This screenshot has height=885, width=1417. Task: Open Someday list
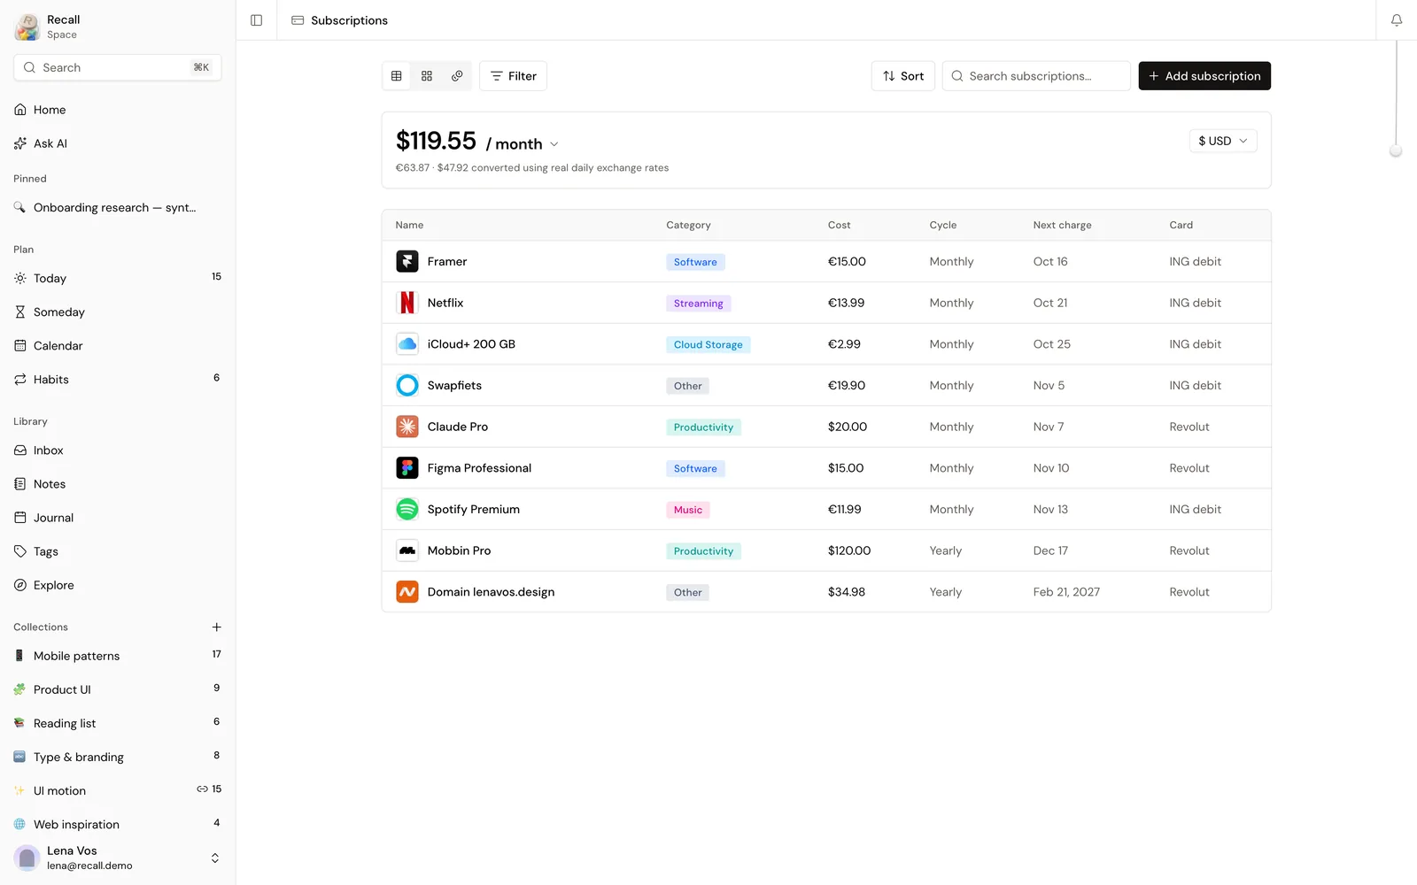click(x=118, y=312)
